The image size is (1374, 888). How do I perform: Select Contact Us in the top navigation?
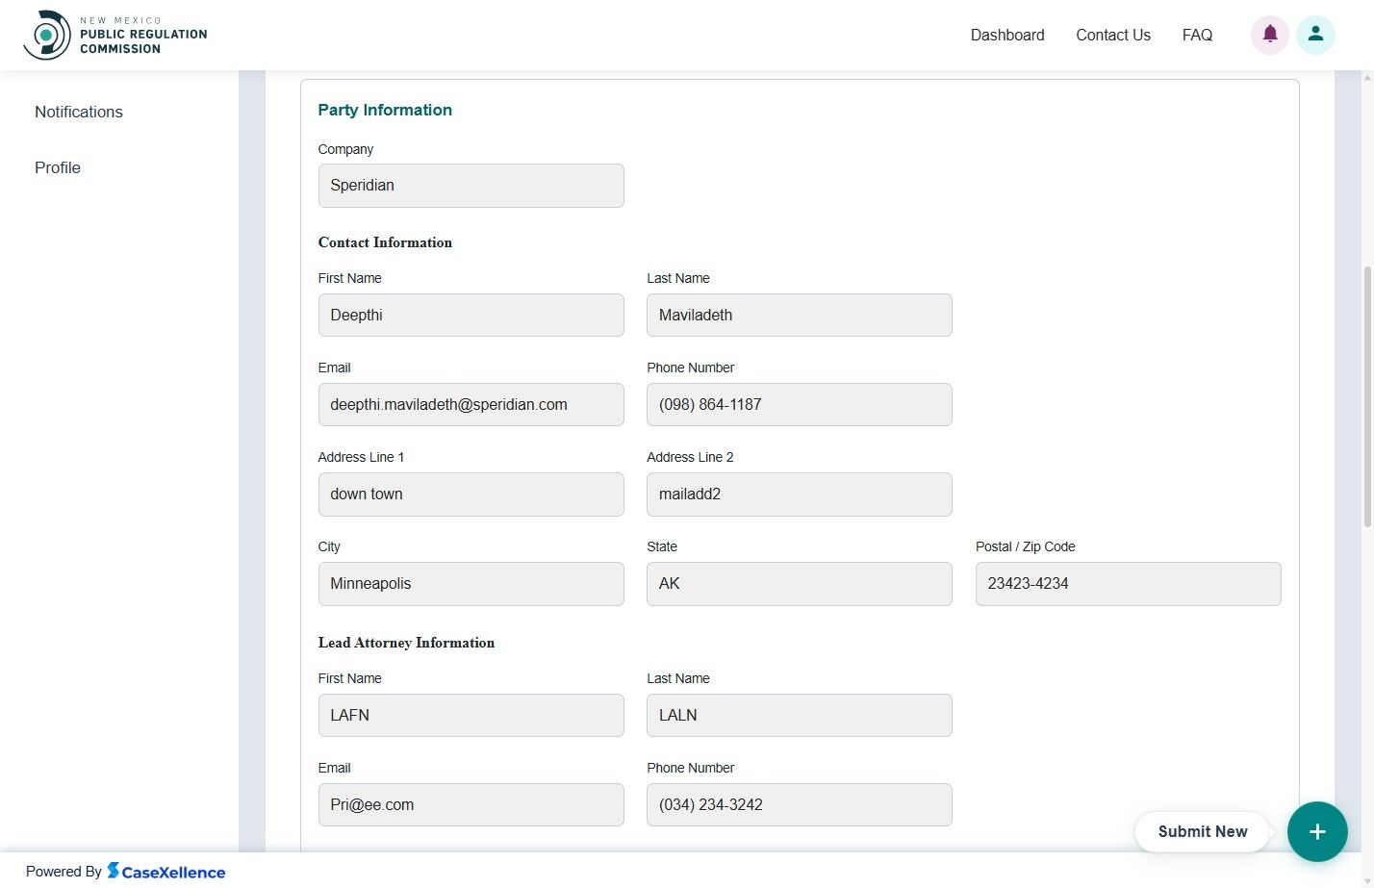point(1112,35)
